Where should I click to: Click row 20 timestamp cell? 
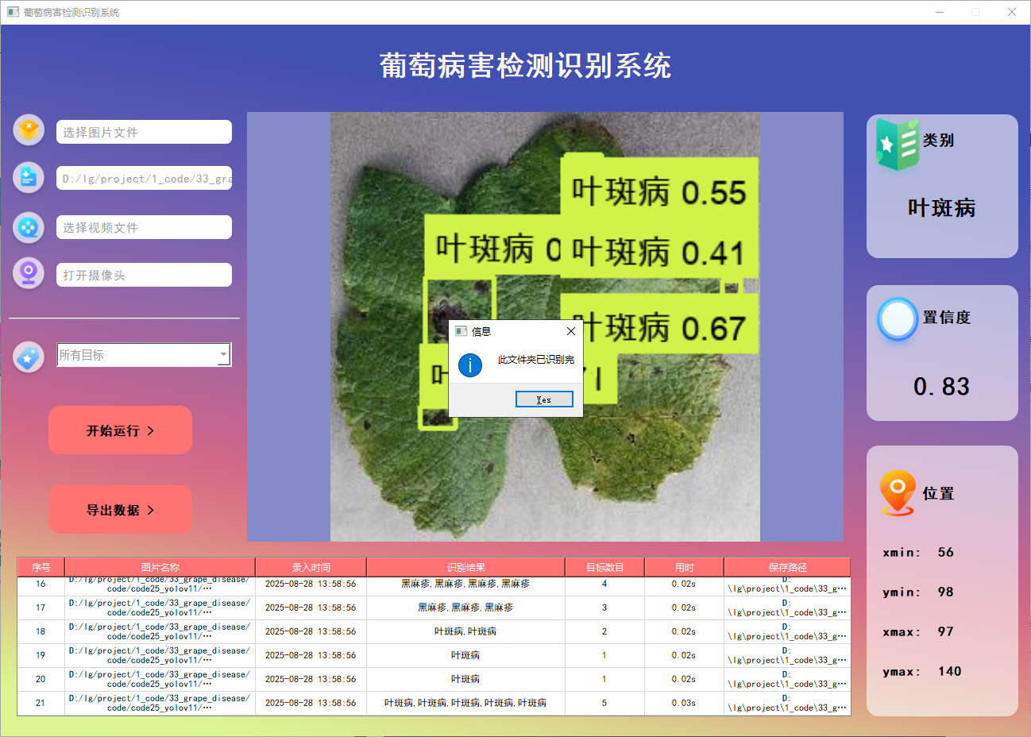(x=311, y=679)
